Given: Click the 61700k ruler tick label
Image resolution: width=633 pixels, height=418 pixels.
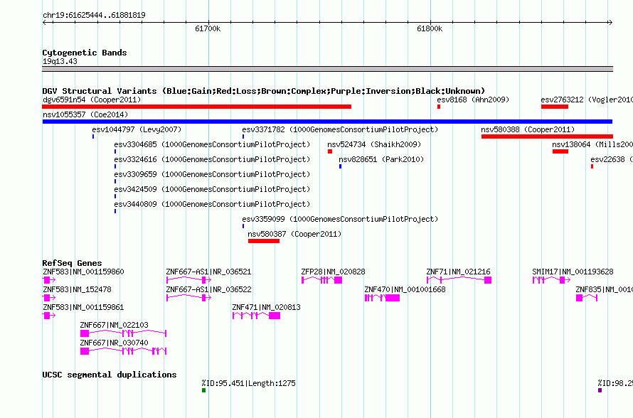Looking at the screenshot, I should click(x=208, y=28).
